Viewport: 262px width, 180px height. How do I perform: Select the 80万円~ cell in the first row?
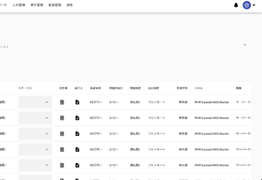96,102
